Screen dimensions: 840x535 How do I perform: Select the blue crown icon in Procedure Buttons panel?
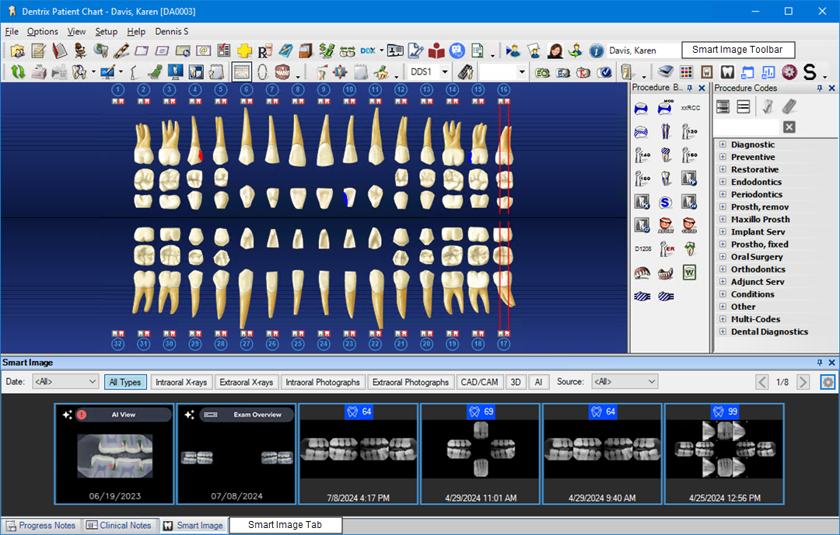641,108
